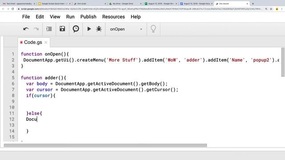The width and height of the screenshot is (285, 160).
Task: Close the Code.gs tab
Action: pos(46,42)
